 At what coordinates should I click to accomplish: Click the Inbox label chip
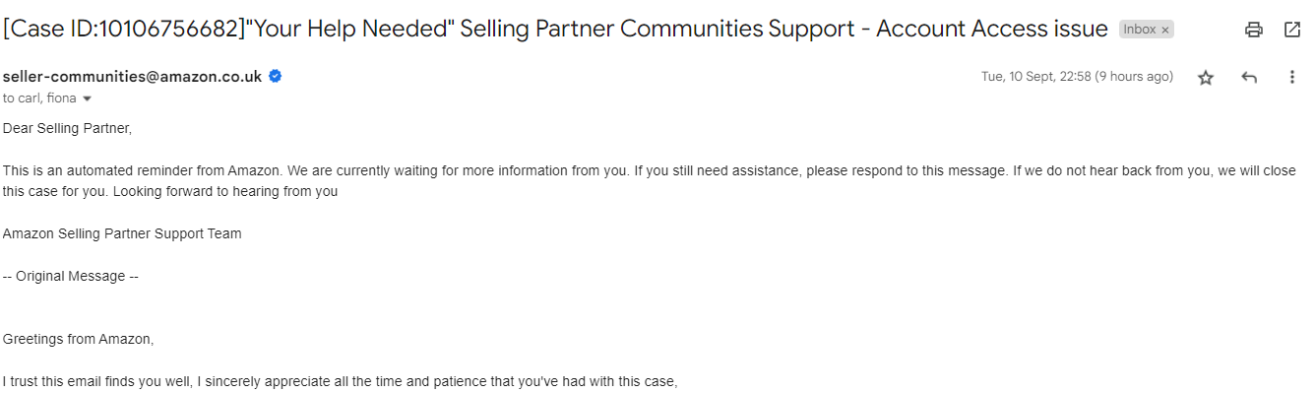pos(1140,30)
